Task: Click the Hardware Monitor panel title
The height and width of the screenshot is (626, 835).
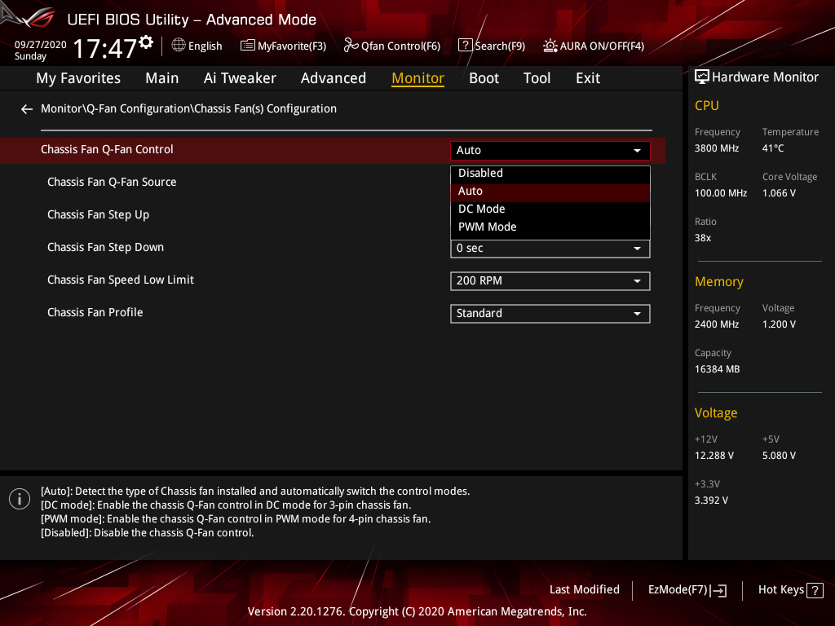Action: (x=765, y=77)
